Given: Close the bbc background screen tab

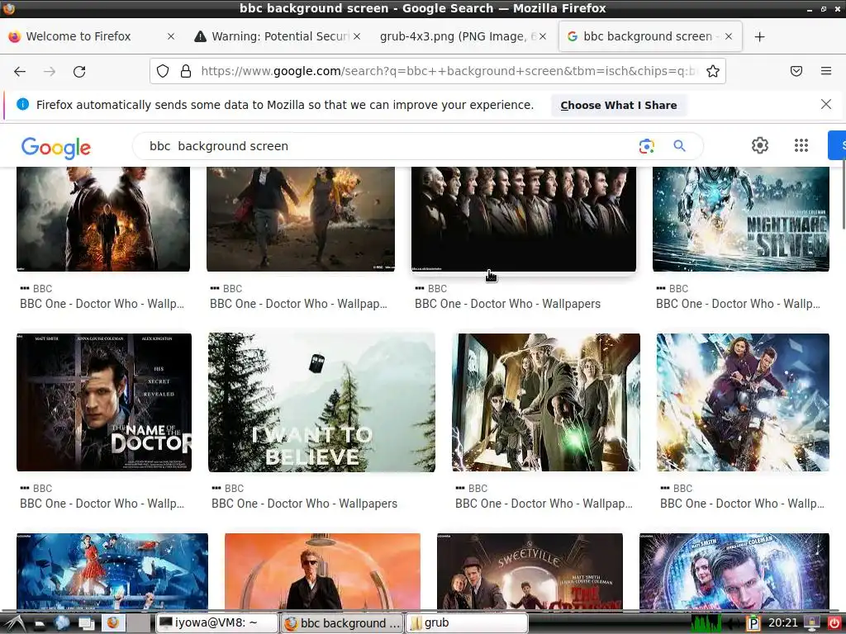Looking at the screenshot, I should pyautogui.click(x=729, y=36).
